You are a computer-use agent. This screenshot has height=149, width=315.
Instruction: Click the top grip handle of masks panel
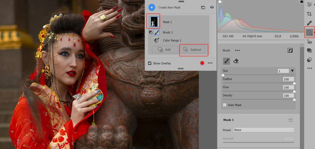(x=181, y=1)
